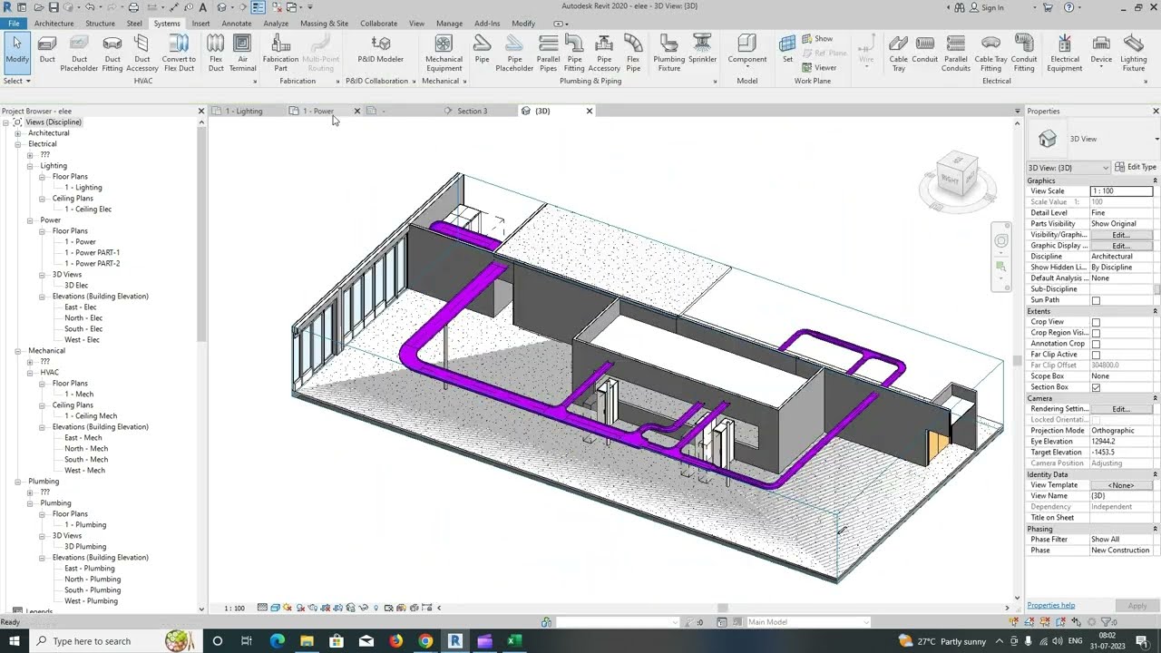Open the Properties help link
This screenshot has width=1161, height=653.
tap(1050, 606)
